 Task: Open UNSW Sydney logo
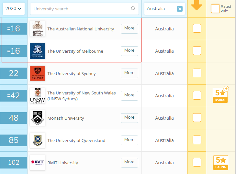coord(37,96)
